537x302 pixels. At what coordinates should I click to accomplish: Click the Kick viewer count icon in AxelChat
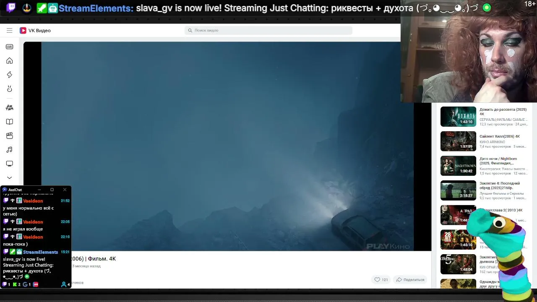(15, 284)
